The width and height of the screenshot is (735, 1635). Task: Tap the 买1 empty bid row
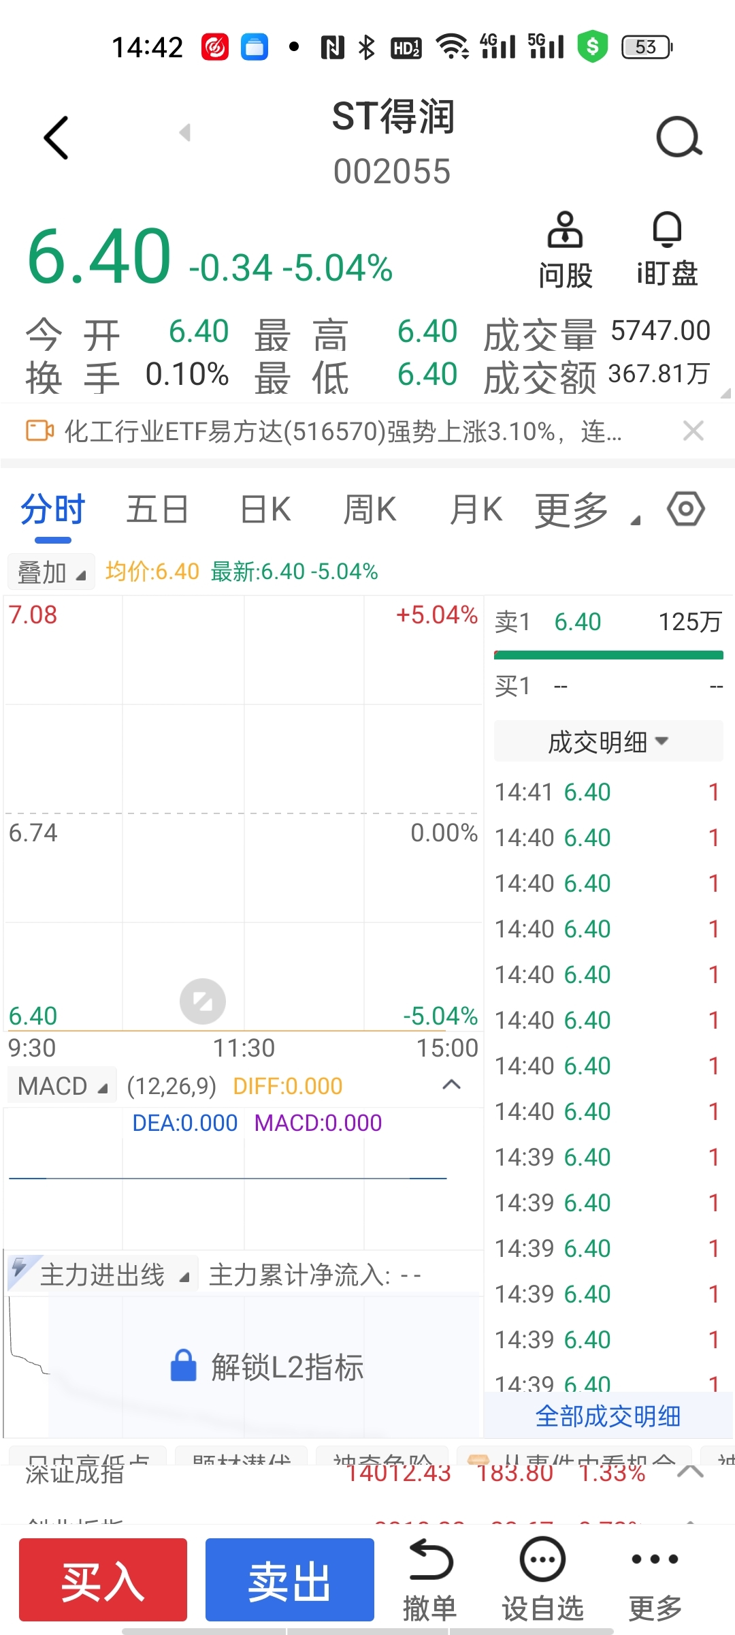(608, 686)
